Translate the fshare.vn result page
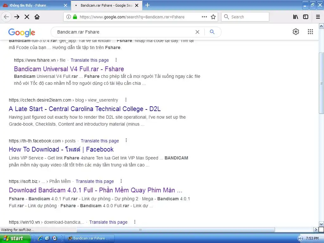 (90, 60)
